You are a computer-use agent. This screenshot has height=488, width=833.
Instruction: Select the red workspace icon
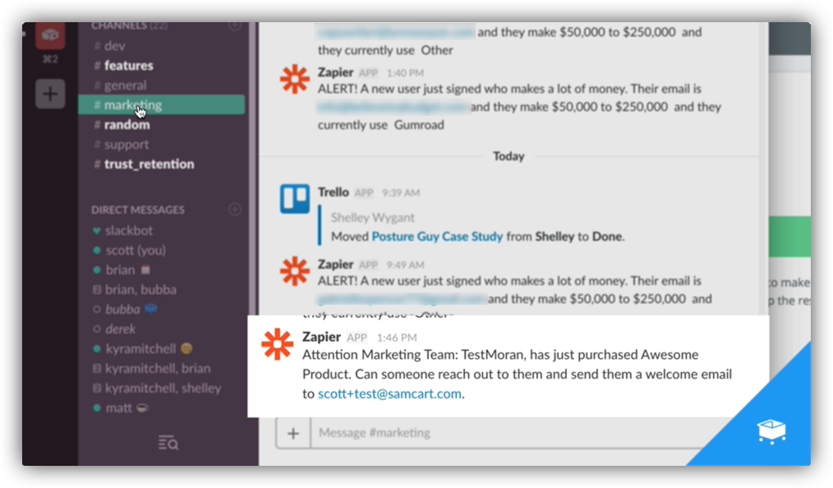coord(50,35)
